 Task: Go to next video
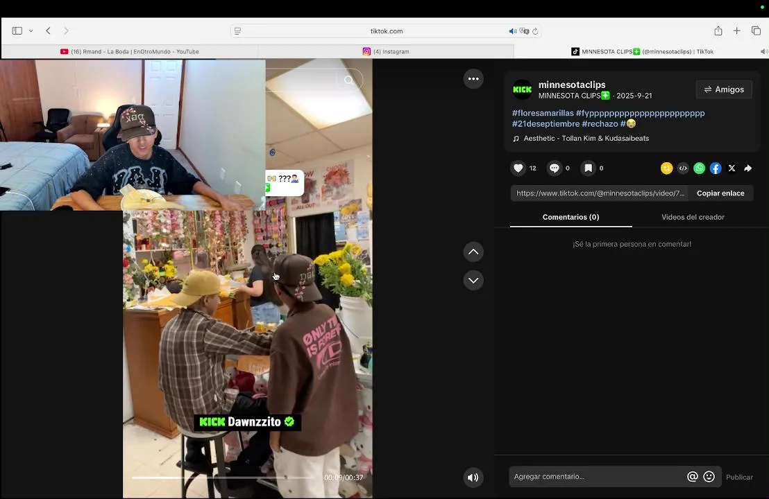point(473,281)
